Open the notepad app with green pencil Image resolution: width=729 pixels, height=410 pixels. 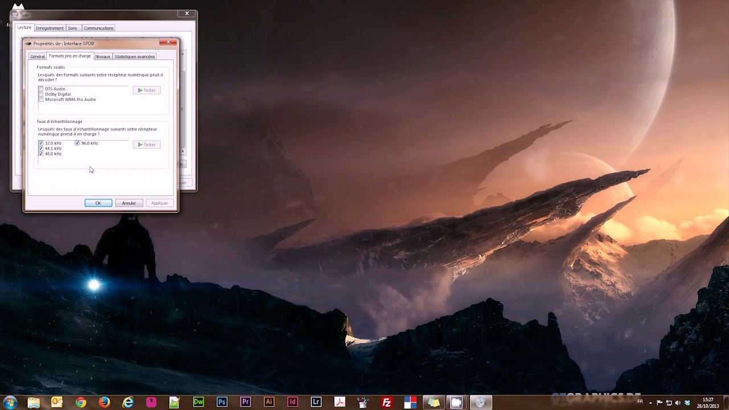pyautogui.click(x=175, y=402)
